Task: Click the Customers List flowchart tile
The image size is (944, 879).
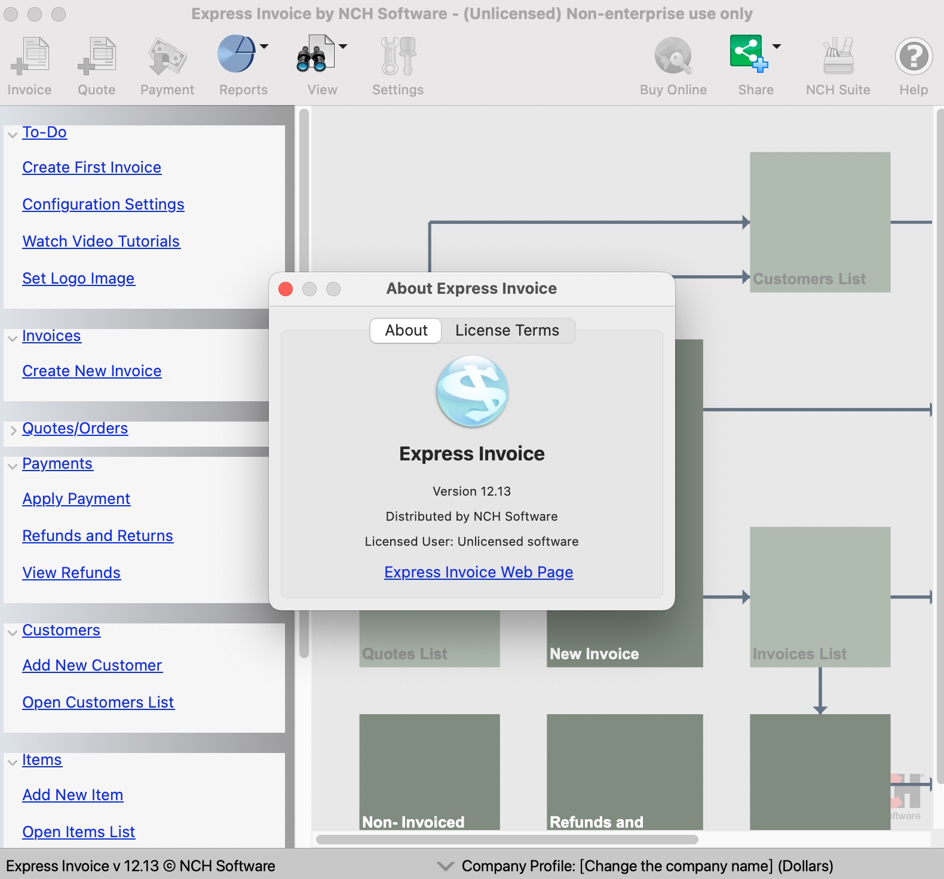Action: pyautogui.click(x=820, y=222)
